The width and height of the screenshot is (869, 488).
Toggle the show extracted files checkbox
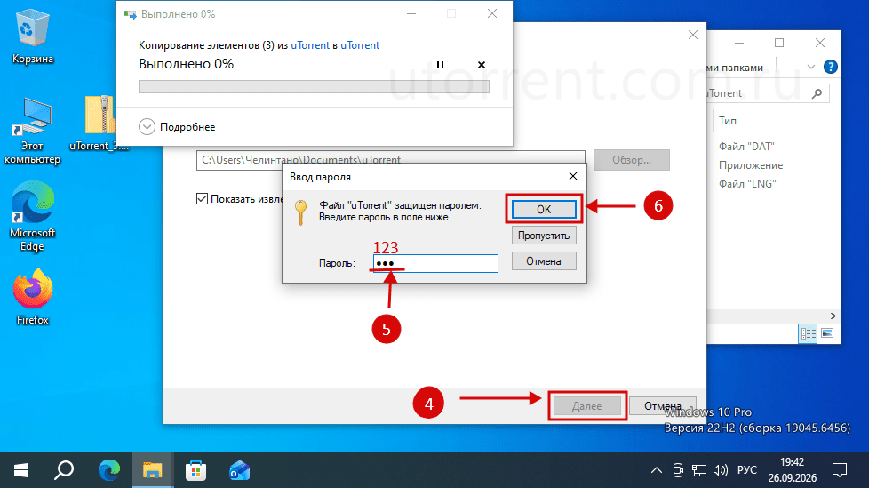point(203,198)
